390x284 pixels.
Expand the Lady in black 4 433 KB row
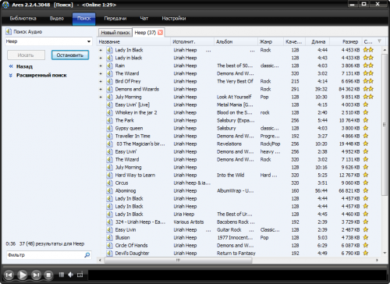[101, 58]
